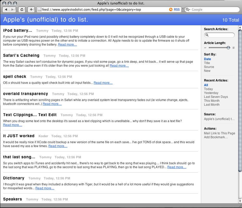Open the spell check article title
The height and width of the screenshot is (208, 242).
point(15,77)
